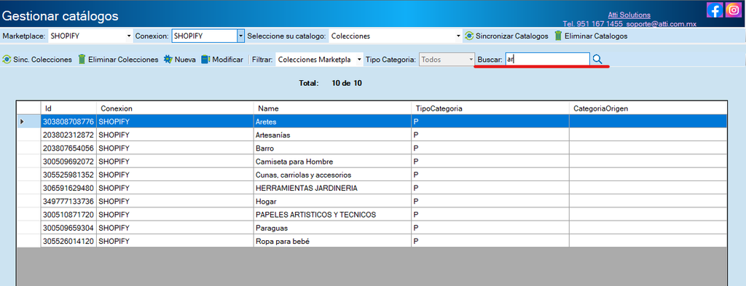746x286 pixels.
Task: Sort by Name column header
Action: tap(332, 108)
